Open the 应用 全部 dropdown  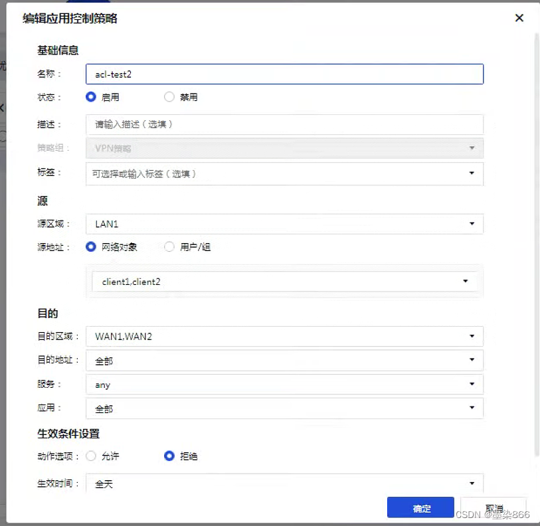click(284, 408)
